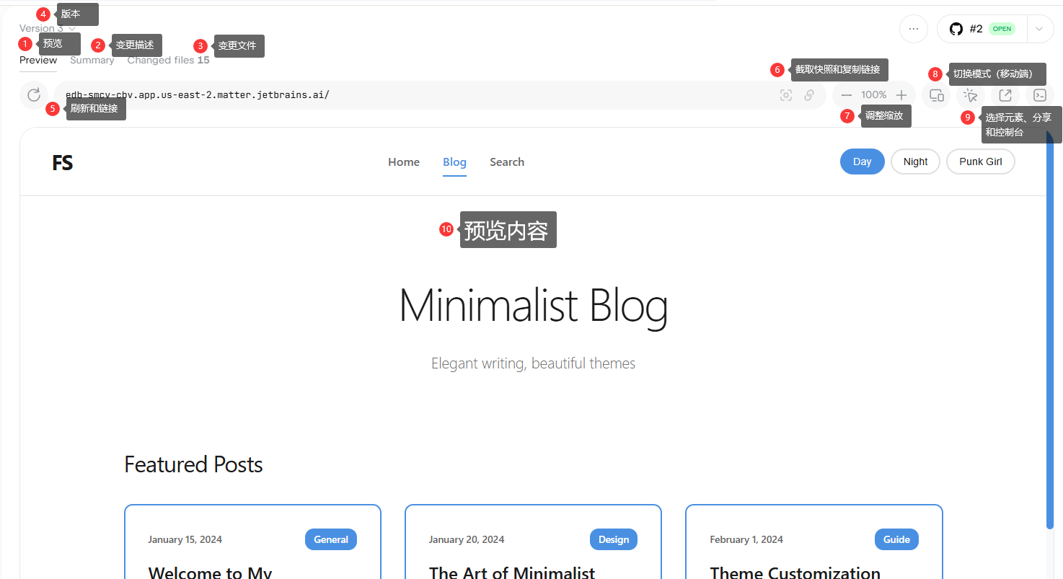Click the Search link in blog navigation
The height and width of the screenshot is (579, 1063).
tap(506, 162)
